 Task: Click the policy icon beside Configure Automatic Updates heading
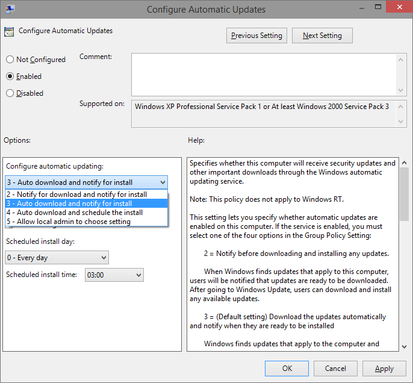tap(9, 31)
